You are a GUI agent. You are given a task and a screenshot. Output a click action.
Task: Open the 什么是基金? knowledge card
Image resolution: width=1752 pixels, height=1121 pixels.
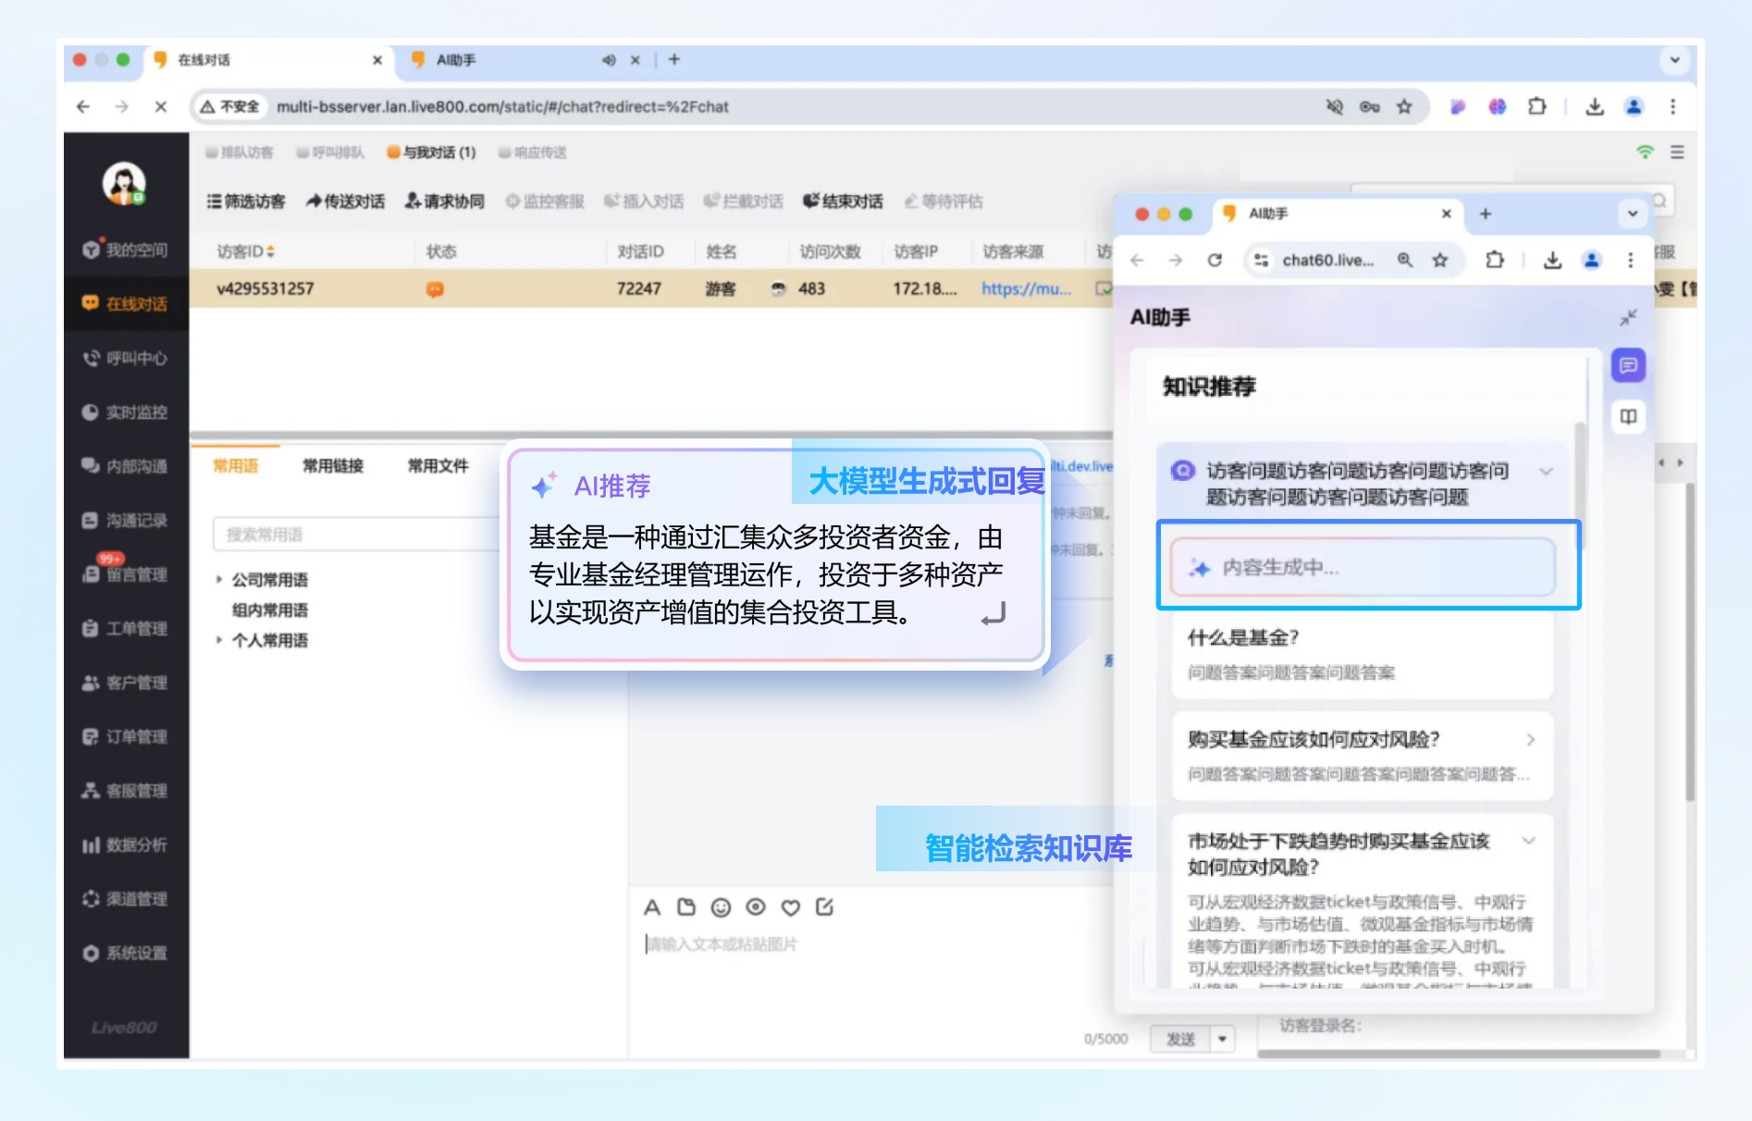[x=1363, y=655]
